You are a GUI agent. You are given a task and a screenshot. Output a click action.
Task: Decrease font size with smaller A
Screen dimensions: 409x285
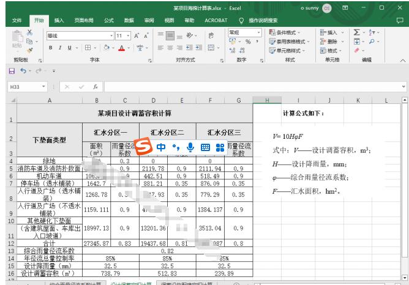click(x=146, y=35)
